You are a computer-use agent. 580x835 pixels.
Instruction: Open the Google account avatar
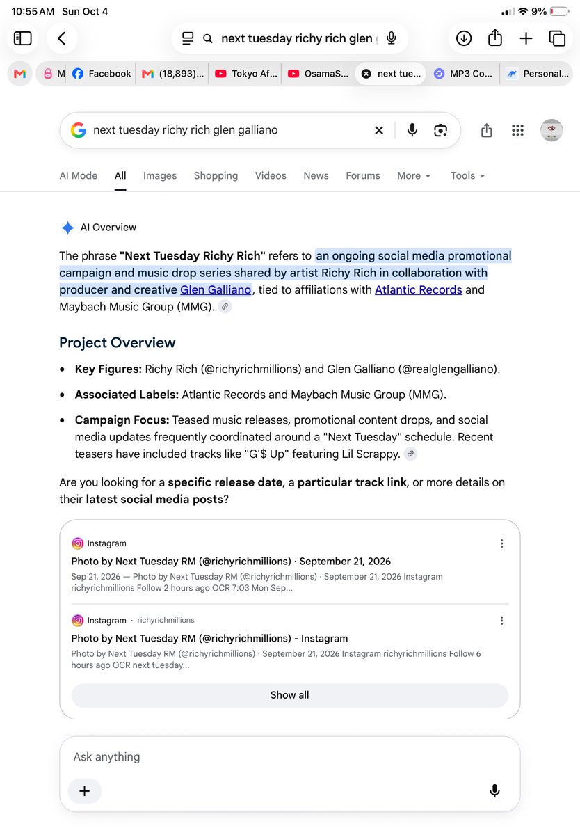[x=551, y=130]
